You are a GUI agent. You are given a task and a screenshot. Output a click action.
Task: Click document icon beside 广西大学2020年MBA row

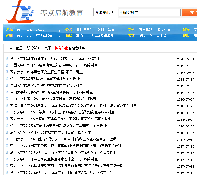tap(7, 65)
